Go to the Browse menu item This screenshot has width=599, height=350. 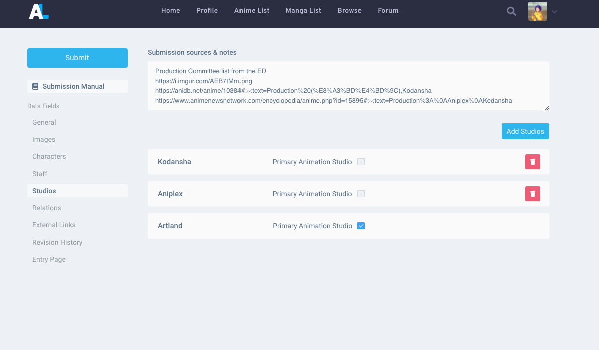[x=349, y=10]
